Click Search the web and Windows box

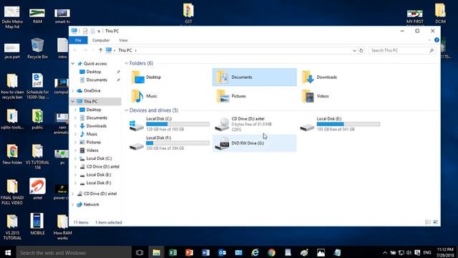click(74, 252)
